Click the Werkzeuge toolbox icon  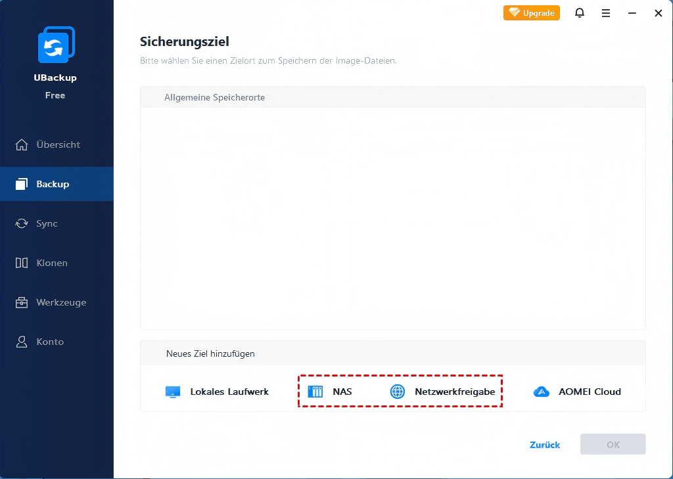click(22, 302)
